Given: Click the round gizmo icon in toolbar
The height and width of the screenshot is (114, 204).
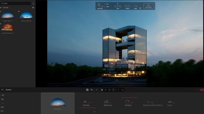Looking at the screenshot, I should [102, 90].
